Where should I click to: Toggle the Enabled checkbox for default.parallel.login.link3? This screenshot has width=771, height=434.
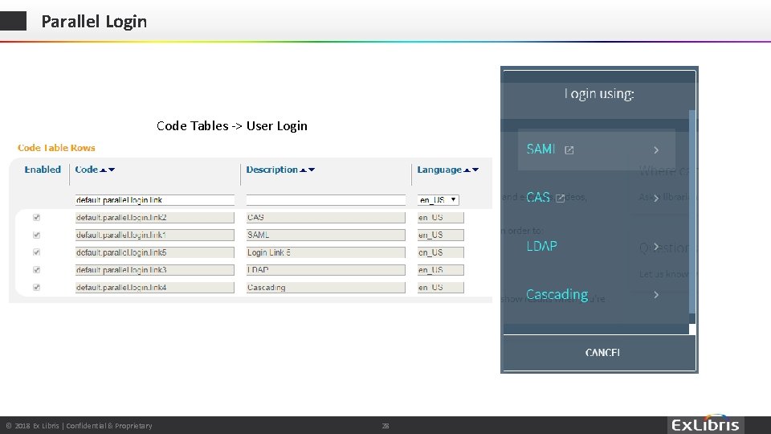coord(36,270)
